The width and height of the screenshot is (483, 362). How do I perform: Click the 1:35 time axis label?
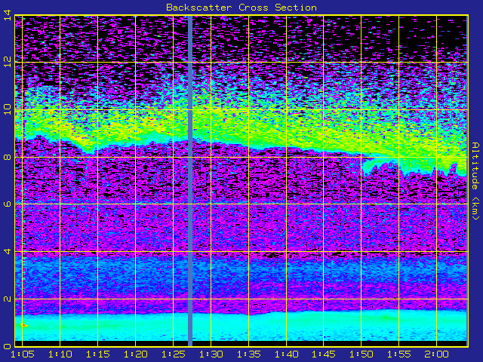coord(248,354)
